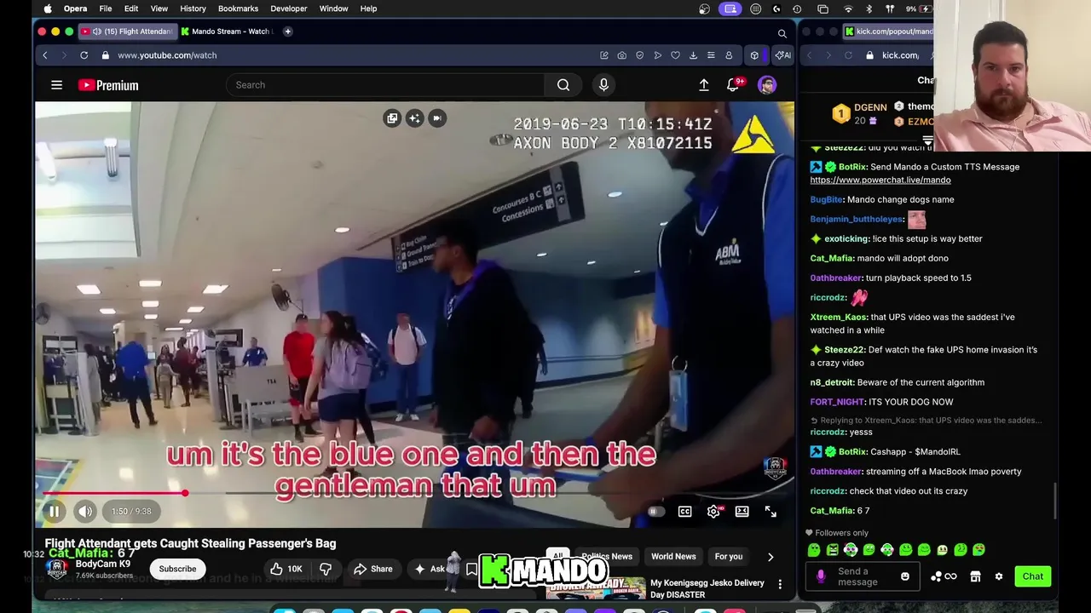Open the Developer menu in menu bar
Viewport: 1091px width, 613px height.
pos(289,9)
